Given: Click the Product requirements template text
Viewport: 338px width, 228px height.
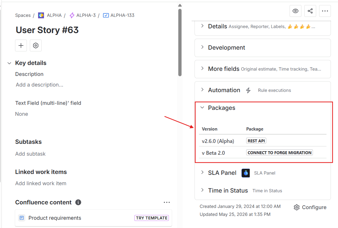Looking at the screenshot, I should point(55,218).
